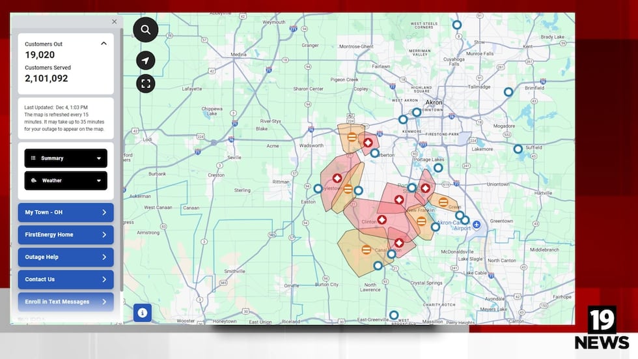Click orange outage marker near New Franklin
The image size is (638, 359).
pyautogui.click(x=421, y=222)
